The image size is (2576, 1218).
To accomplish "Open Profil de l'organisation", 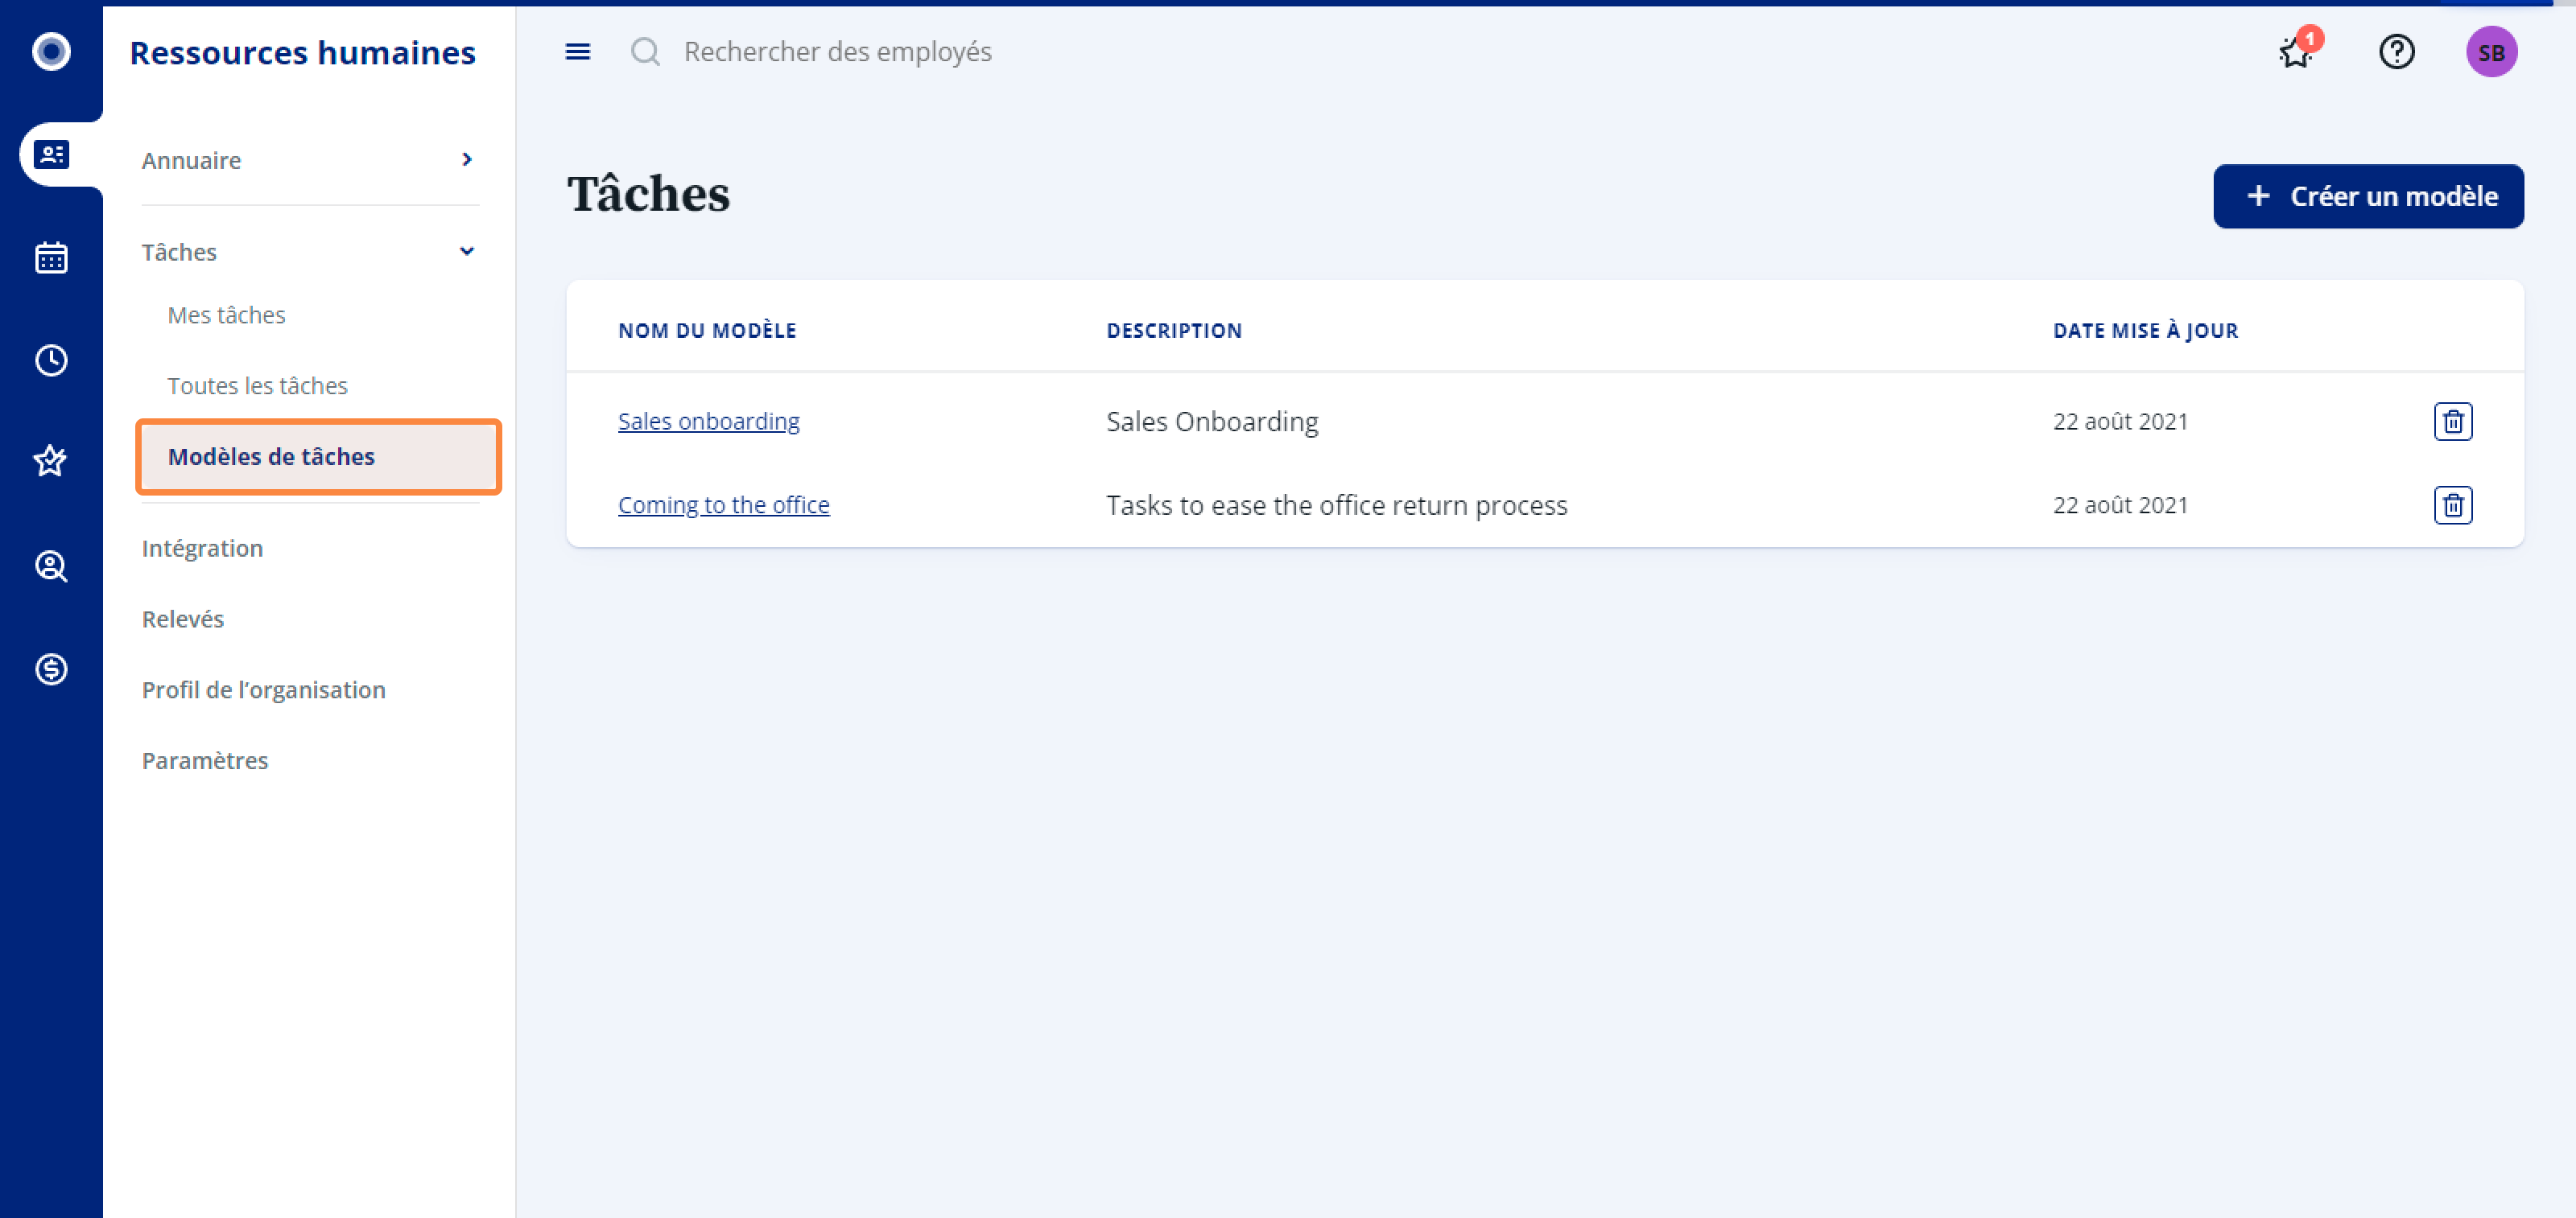I will point(263,690).
